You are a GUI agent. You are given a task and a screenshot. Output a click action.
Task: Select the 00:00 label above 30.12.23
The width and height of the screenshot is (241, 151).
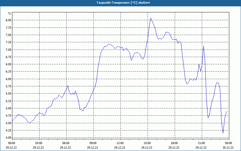click(x=229, y=143)
